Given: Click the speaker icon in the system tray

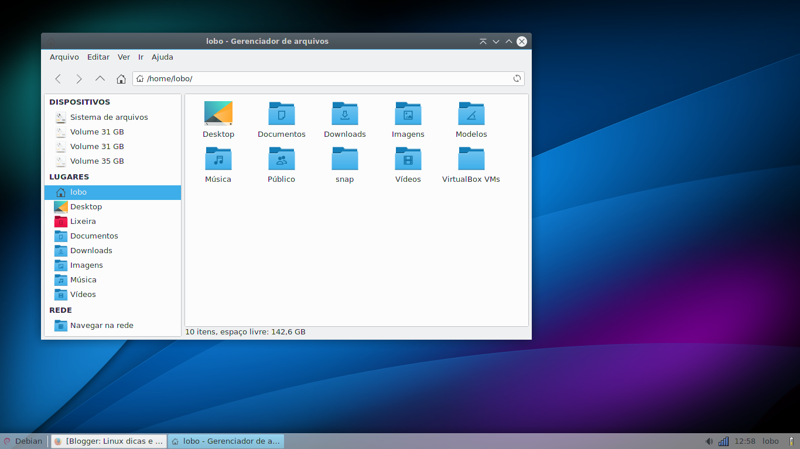Looking at the screenshot, I should [709, 441].
